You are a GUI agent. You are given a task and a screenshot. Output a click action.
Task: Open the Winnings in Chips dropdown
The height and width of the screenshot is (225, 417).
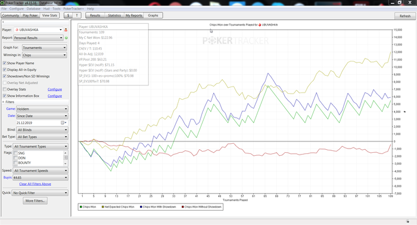coord(45,55)
